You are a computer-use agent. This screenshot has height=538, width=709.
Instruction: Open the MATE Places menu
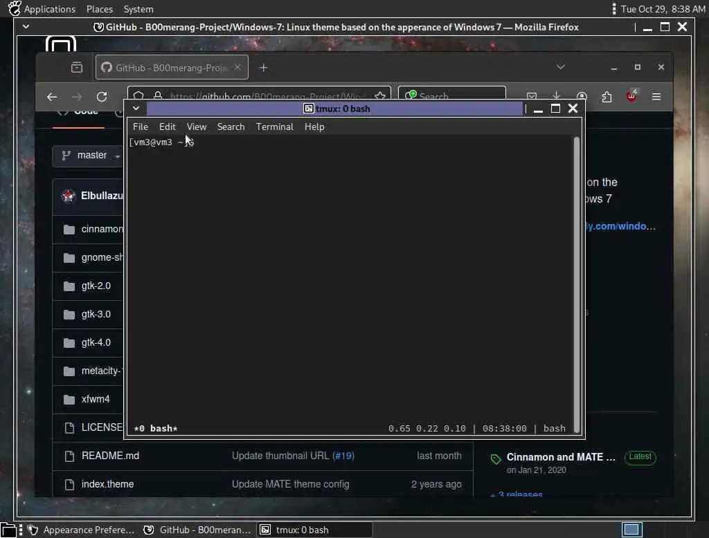pos(100,9)
